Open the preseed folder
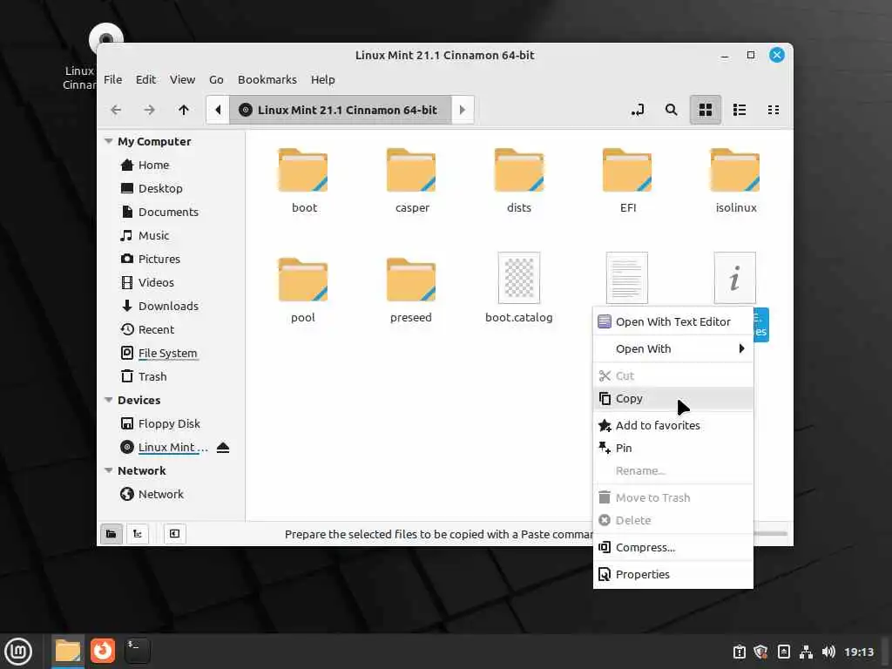The width and height of the screenshot is (892, 669). (411, 290)
